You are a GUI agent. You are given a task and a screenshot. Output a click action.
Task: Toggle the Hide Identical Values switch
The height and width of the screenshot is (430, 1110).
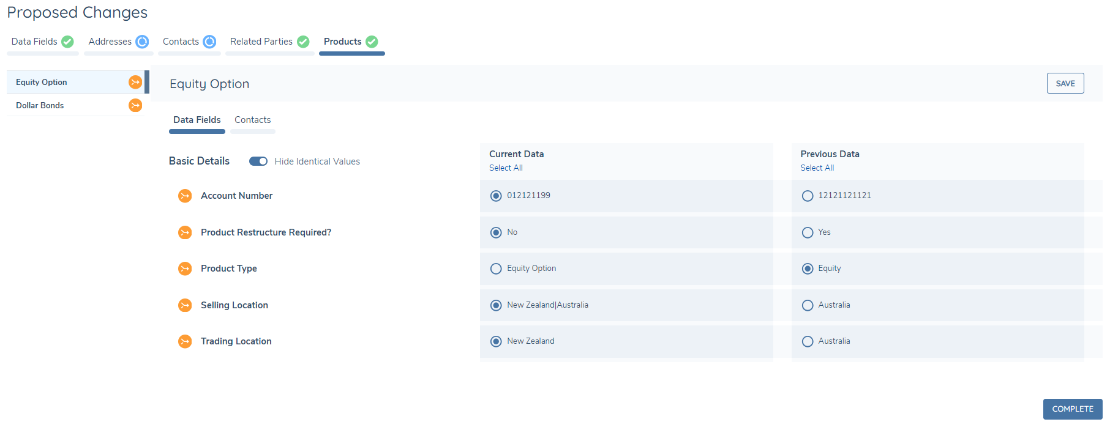(x=258, y=161)
